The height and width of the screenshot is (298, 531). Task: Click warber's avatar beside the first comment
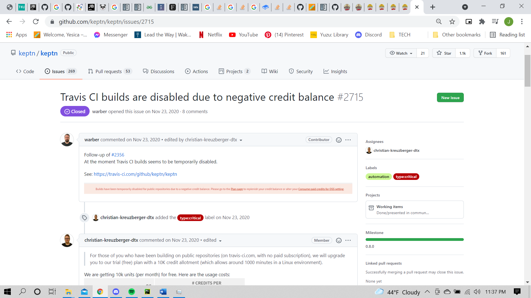(67, 140)
